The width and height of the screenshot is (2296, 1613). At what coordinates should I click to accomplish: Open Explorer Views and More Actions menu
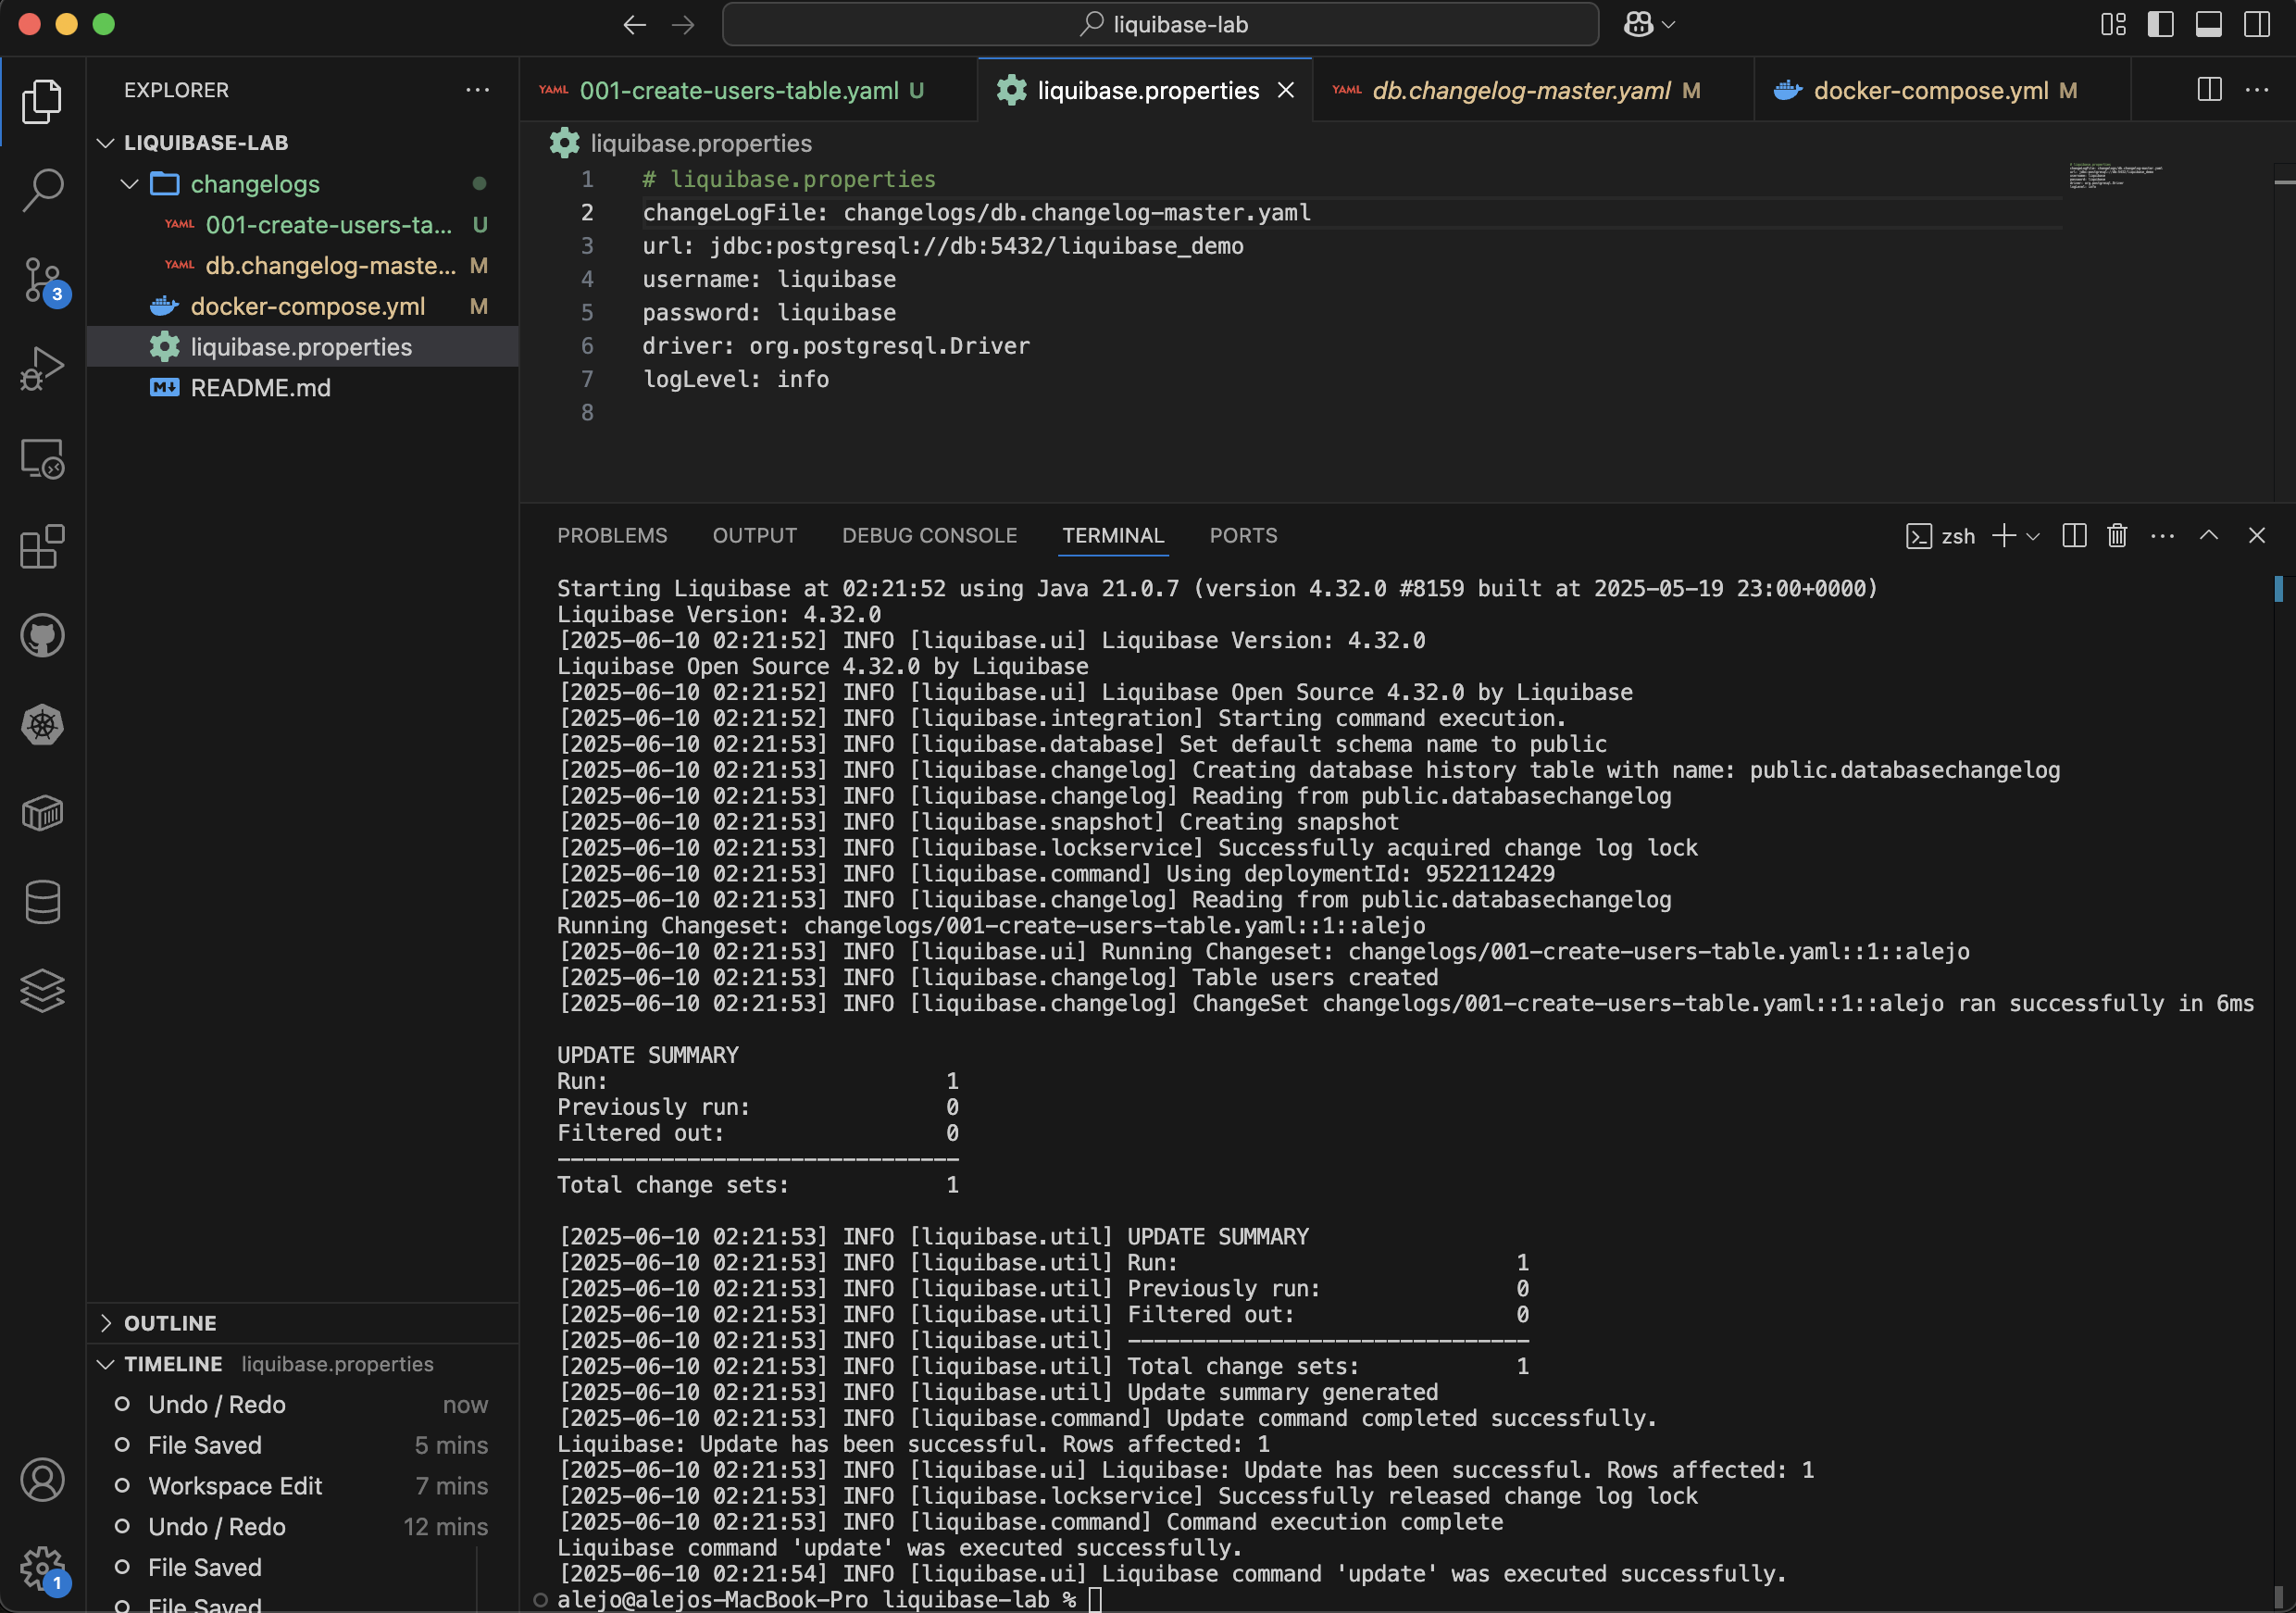pos(478,90)
